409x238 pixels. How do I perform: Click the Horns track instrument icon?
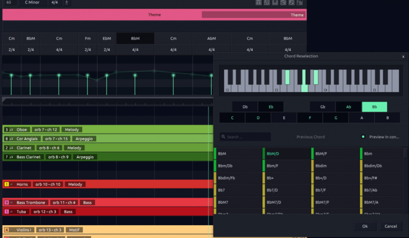(11, 184)
